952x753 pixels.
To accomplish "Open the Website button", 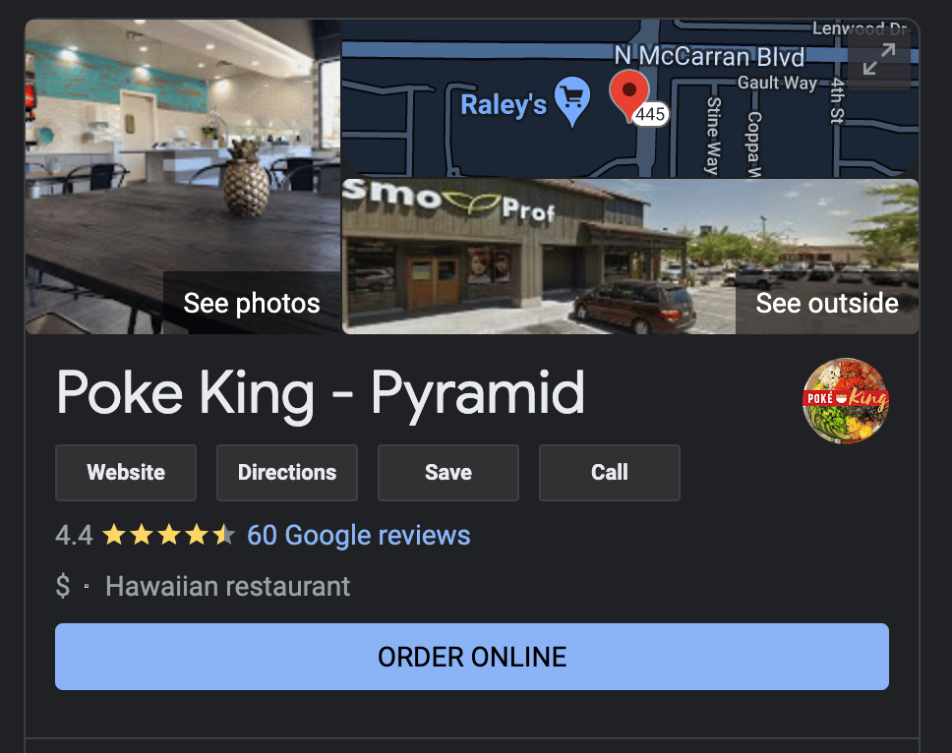I will click(x=126, y=473).
